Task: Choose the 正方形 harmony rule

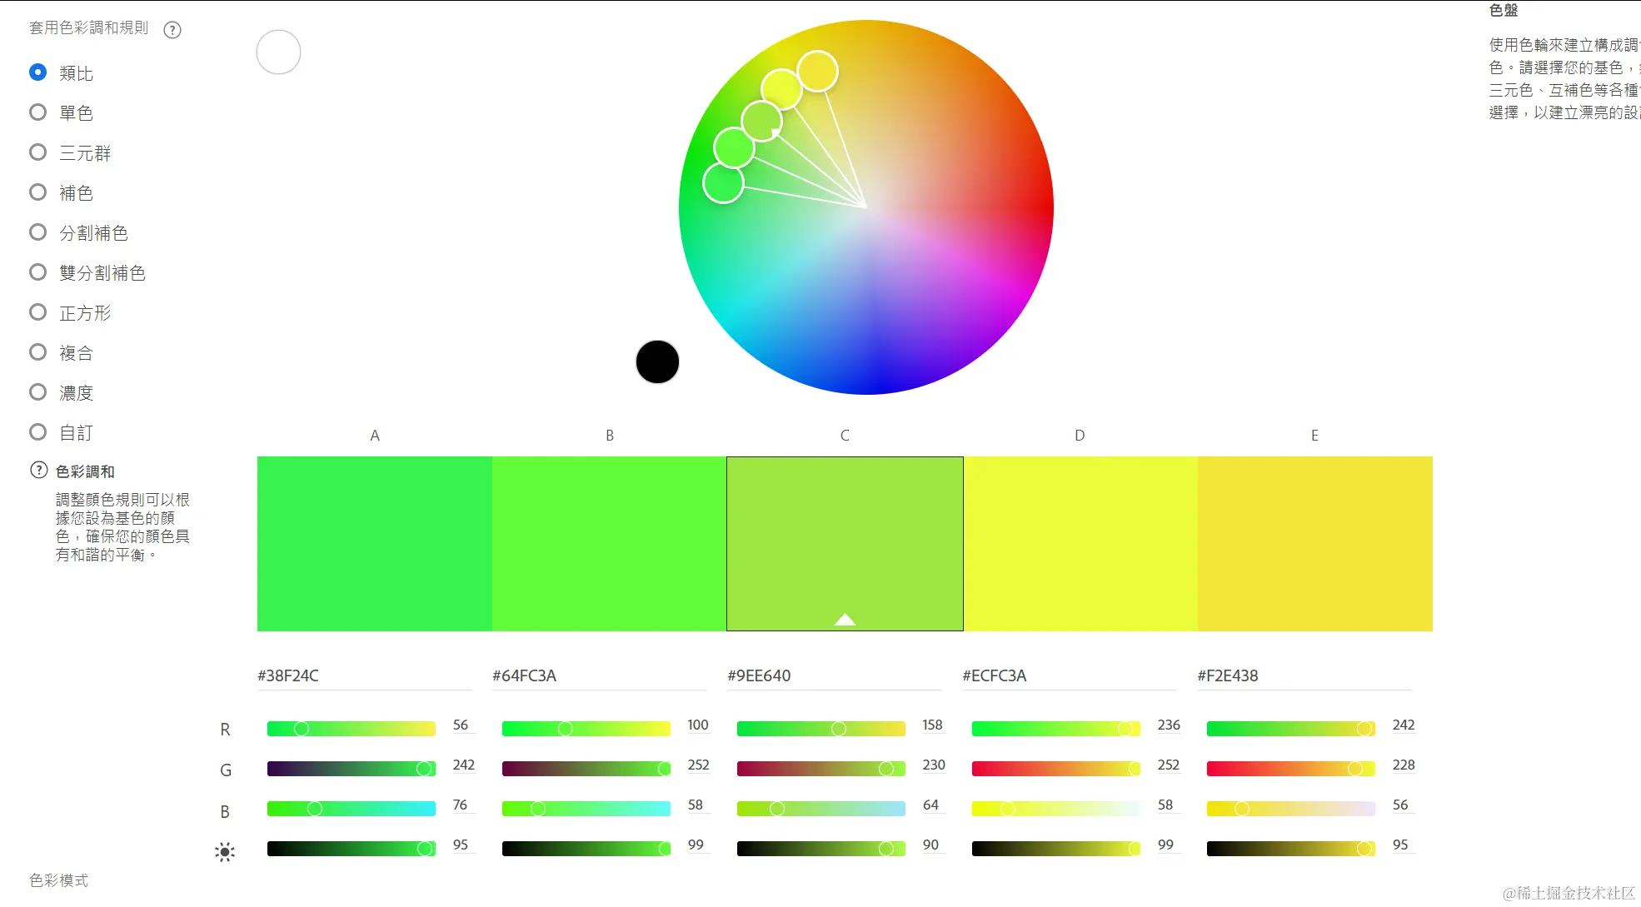Action: (x=38, y=311)
